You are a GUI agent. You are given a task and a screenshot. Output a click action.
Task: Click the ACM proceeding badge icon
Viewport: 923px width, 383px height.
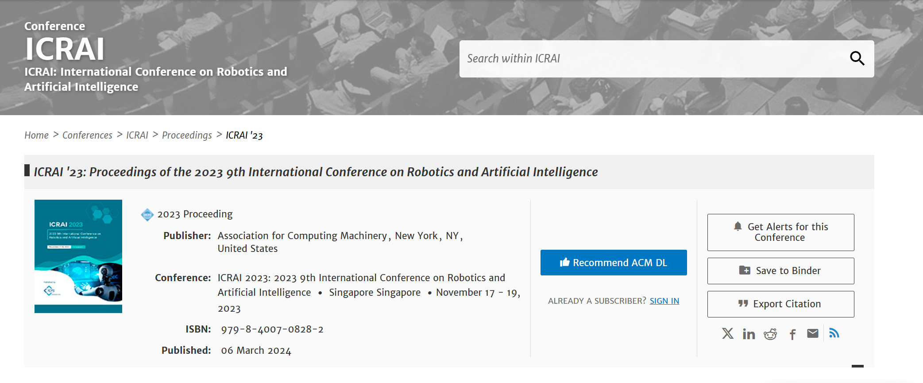147,215
